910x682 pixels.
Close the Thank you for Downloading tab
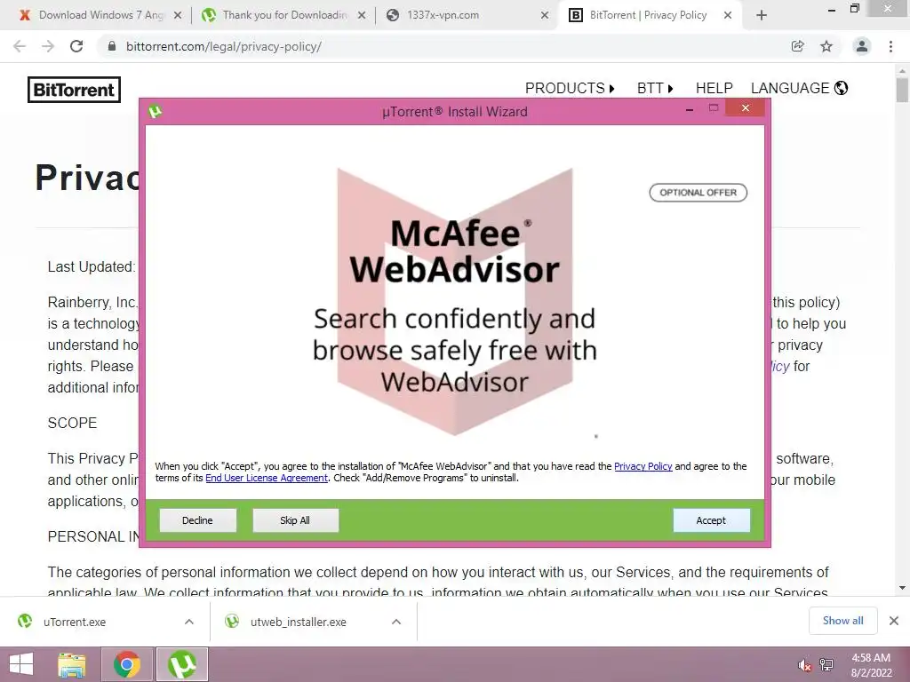[362, 15]
